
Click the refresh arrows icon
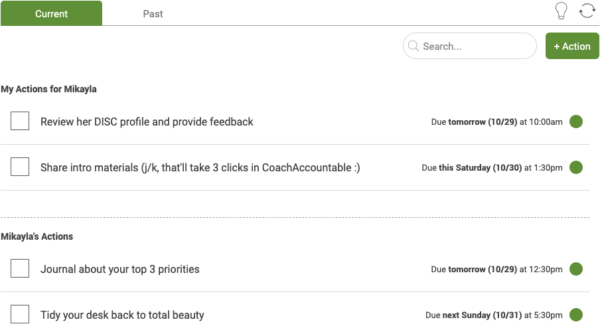tap(587, 11)
